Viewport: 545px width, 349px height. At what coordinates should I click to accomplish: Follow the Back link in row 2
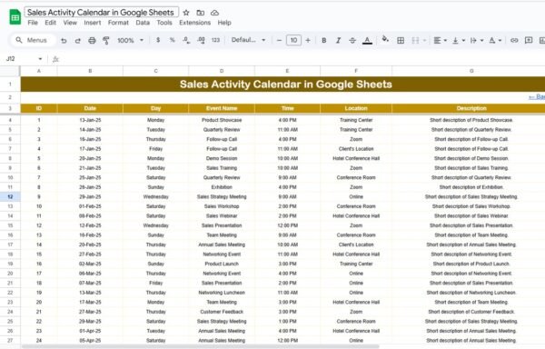point(537,97)
